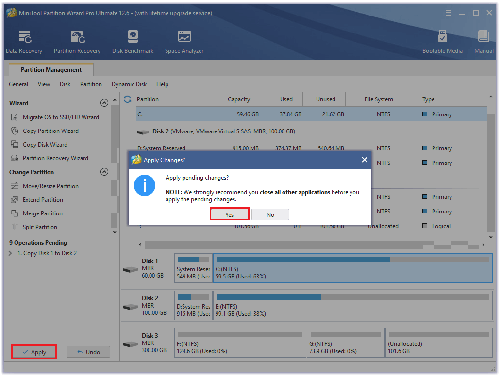501x376 pixels.
Task: Expand the Copy Disk 1 to Disk 2 operation
Action: tap(10, 253)
